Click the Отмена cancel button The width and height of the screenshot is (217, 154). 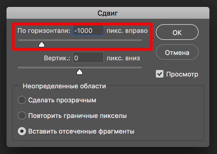pyautogui.click(x=177, y=52)
